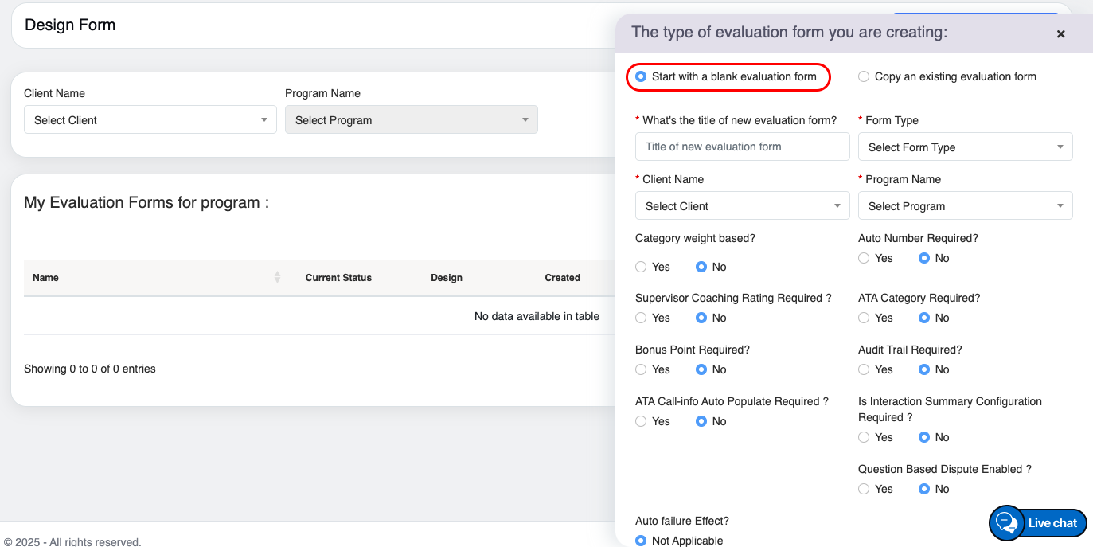Open the Select Client filter on main page
This screenshot has height=547, width=1093.
[150, 120]
